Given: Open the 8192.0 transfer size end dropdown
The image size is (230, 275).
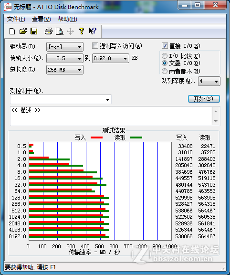Looking at the screenshot, I should coord(111,58).
